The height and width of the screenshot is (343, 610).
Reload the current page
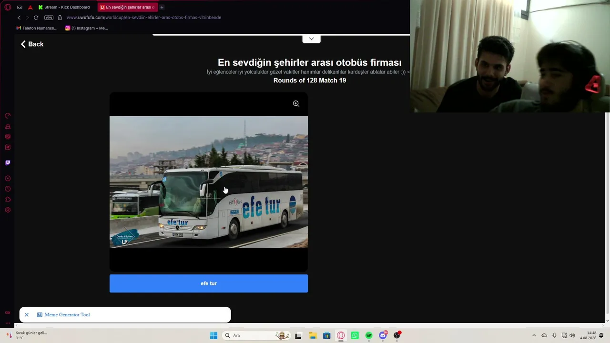pos(36,18)
